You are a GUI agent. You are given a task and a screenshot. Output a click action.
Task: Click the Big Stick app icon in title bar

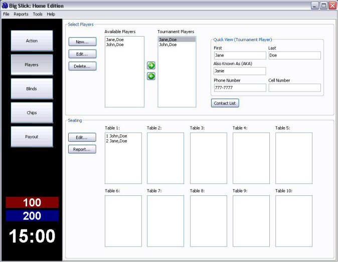pyautogui.click(x=5, y=6)
